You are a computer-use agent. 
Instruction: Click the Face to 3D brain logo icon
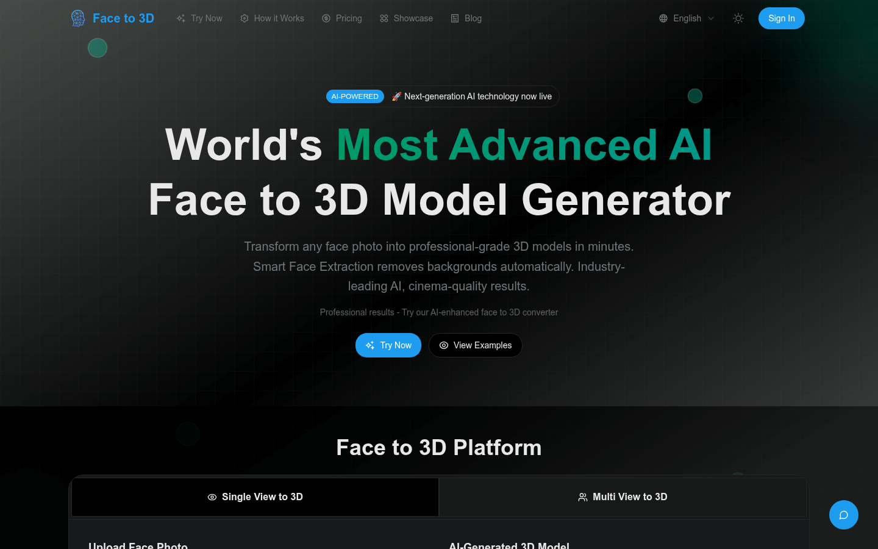[78, 18]
